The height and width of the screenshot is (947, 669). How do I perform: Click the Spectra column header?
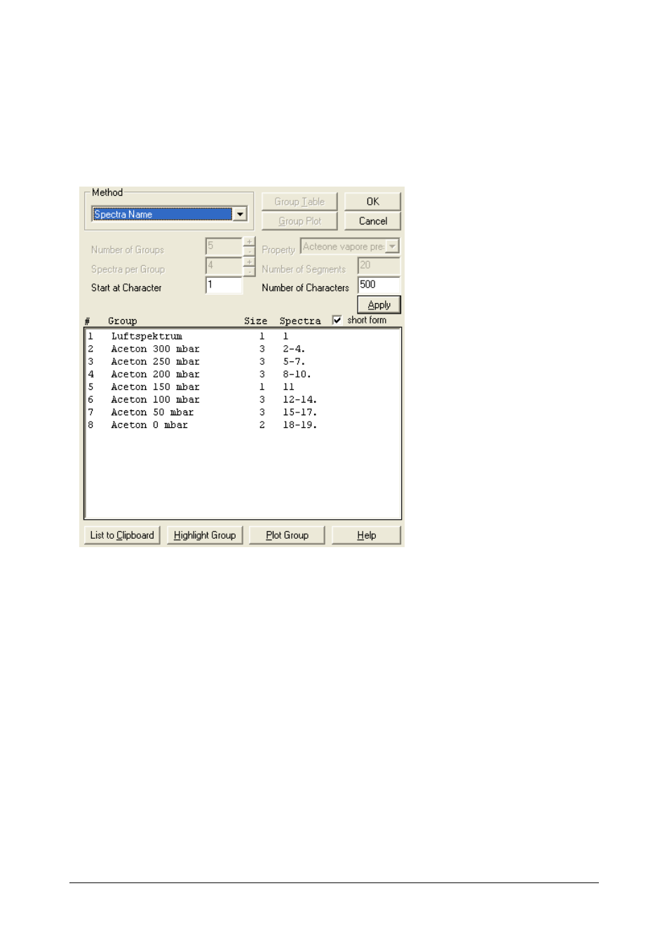click(300, 321)
